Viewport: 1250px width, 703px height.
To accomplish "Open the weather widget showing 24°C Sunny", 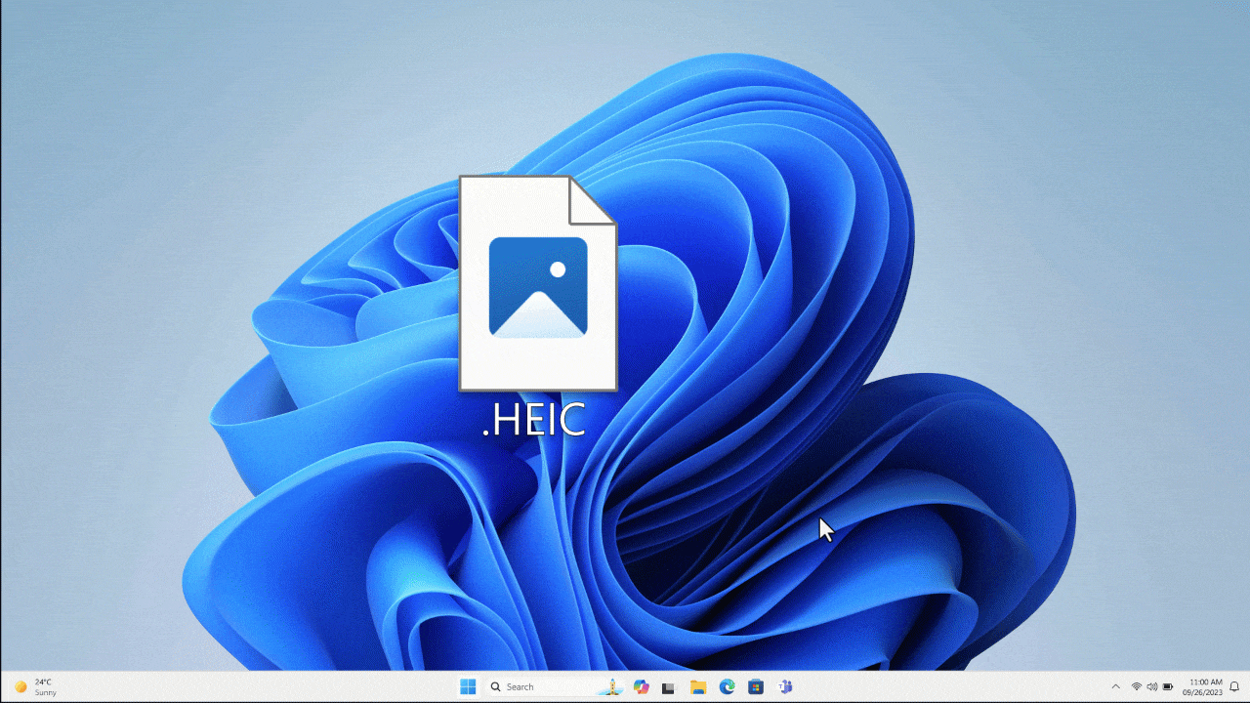I will coord(35,686).
